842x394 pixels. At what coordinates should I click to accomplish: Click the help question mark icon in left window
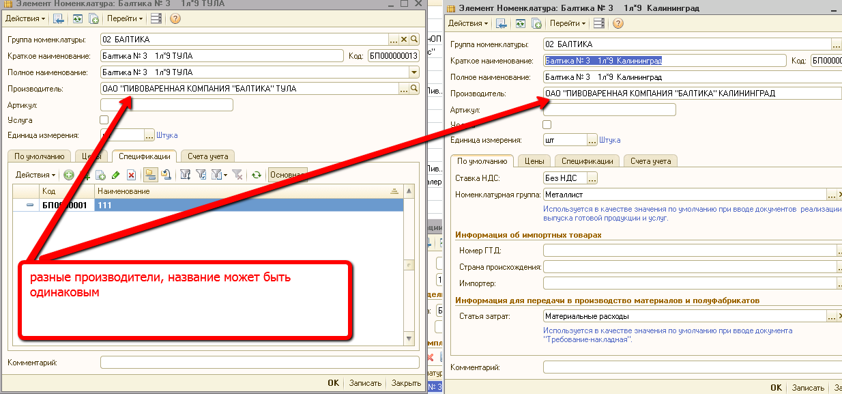tap(175, 18)
